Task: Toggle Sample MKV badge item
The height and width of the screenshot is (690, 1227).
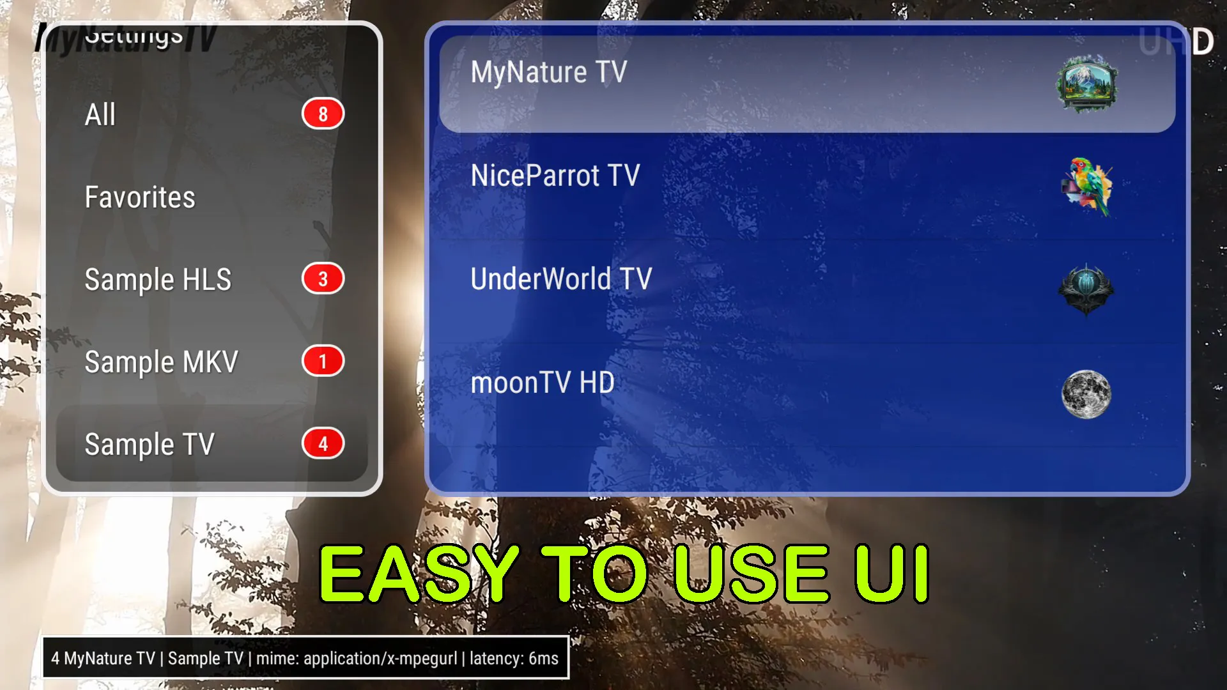Action: pos(323,360)
